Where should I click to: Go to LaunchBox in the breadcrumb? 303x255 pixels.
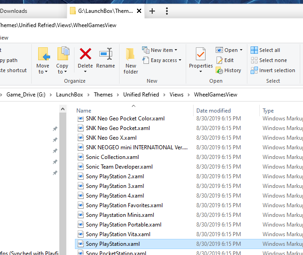point(69,95)
